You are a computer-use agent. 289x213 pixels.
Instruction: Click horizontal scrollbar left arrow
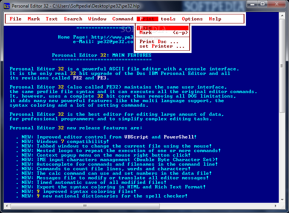point(7,206)
